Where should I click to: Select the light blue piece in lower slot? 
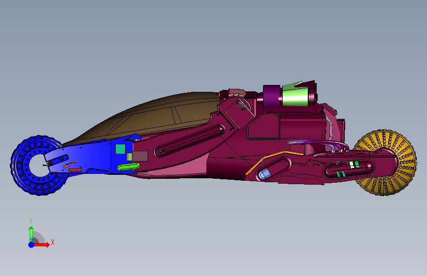click(264, 173)
